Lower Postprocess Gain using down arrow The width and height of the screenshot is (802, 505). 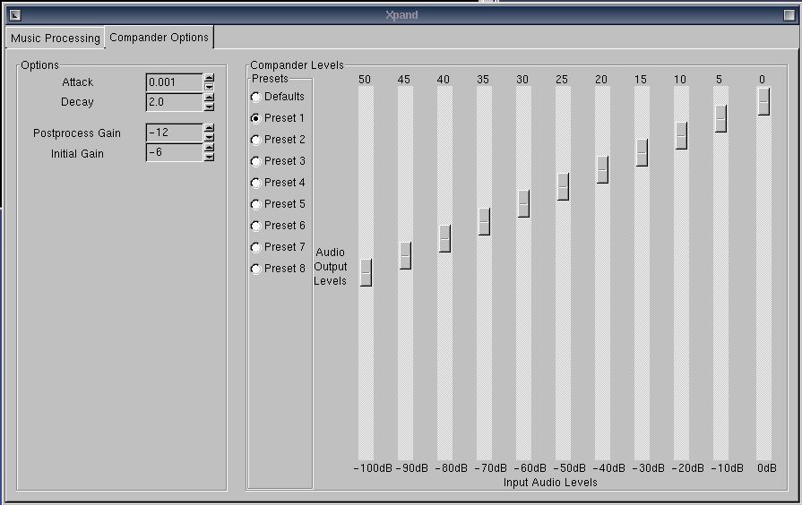pyautogui.click(x=209, y=137)
